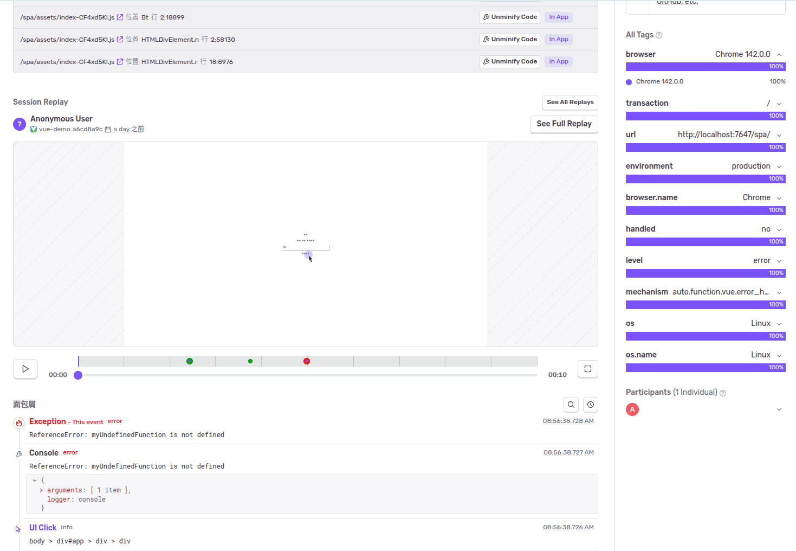Image resolution: width=796 pixels, height=551 pixels.
Task: Click See Full Replay button
Action: point(564,124)
